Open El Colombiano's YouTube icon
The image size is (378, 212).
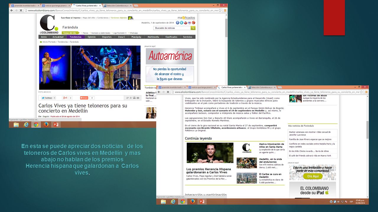point(185,23)
